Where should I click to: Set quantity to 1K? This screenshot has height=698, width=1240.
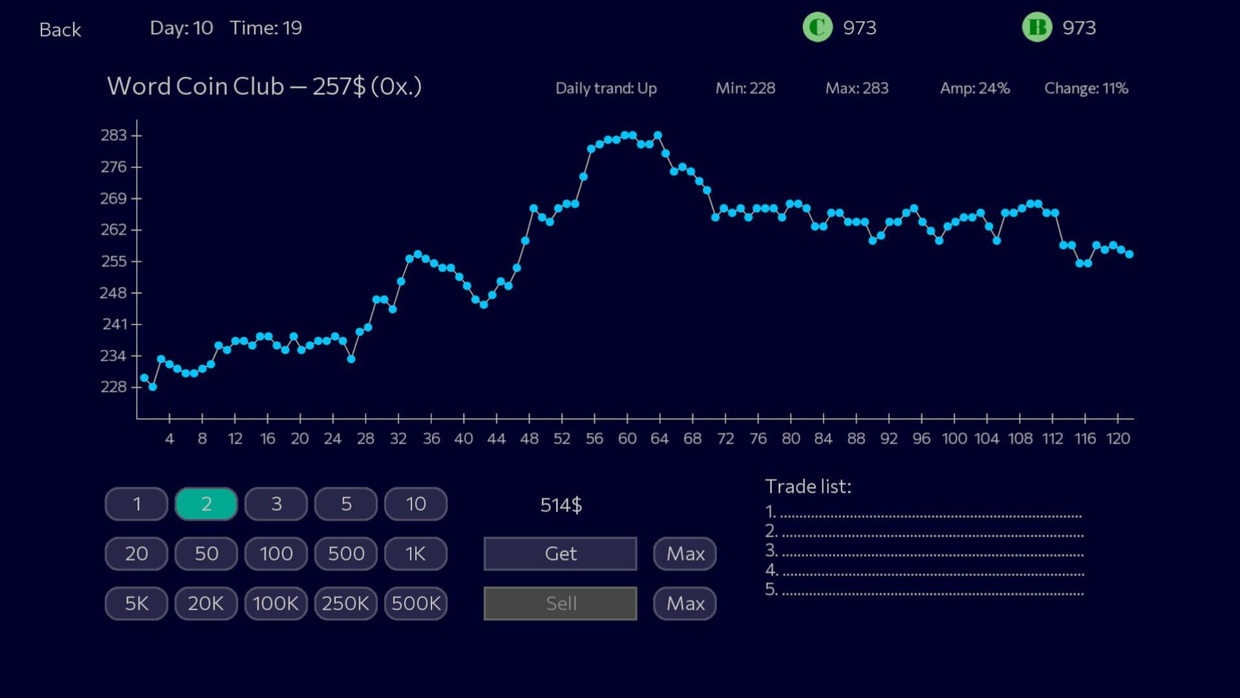[416, 554]
